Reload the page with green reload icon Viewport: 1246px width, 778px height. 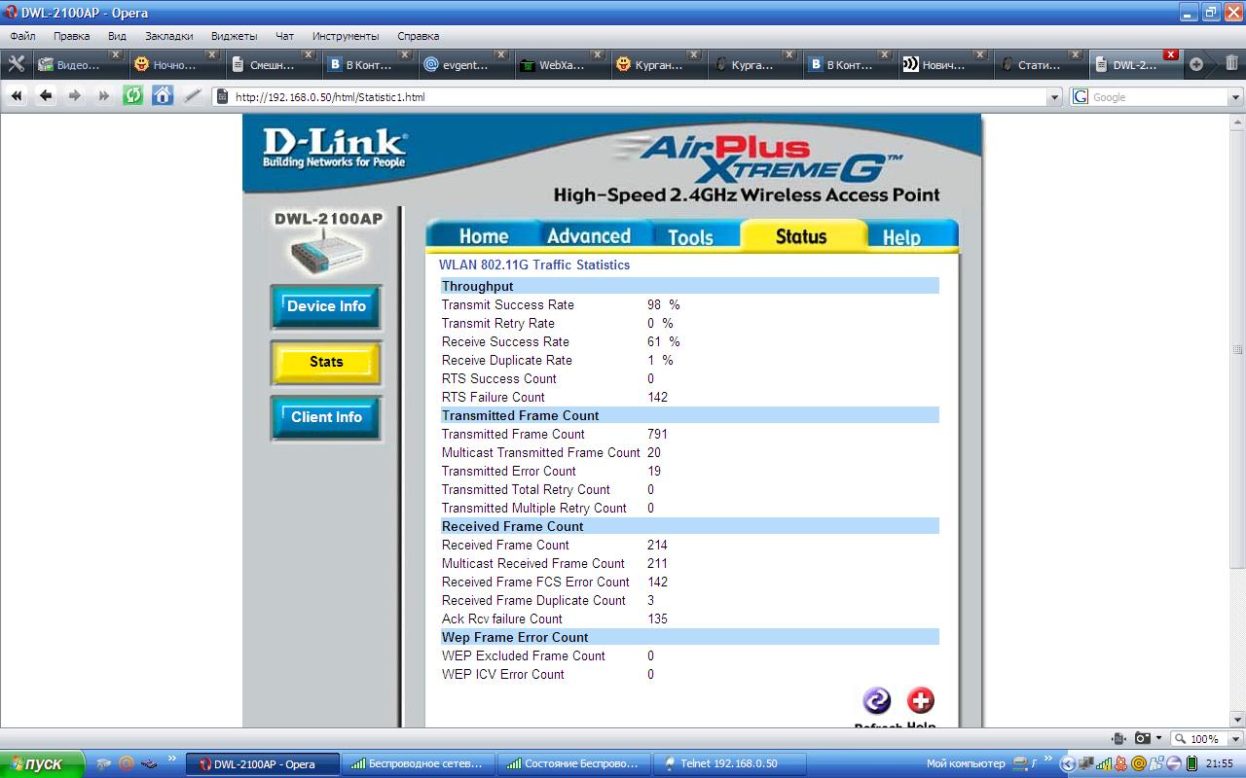pyautogui.click(x=133, y=95)
